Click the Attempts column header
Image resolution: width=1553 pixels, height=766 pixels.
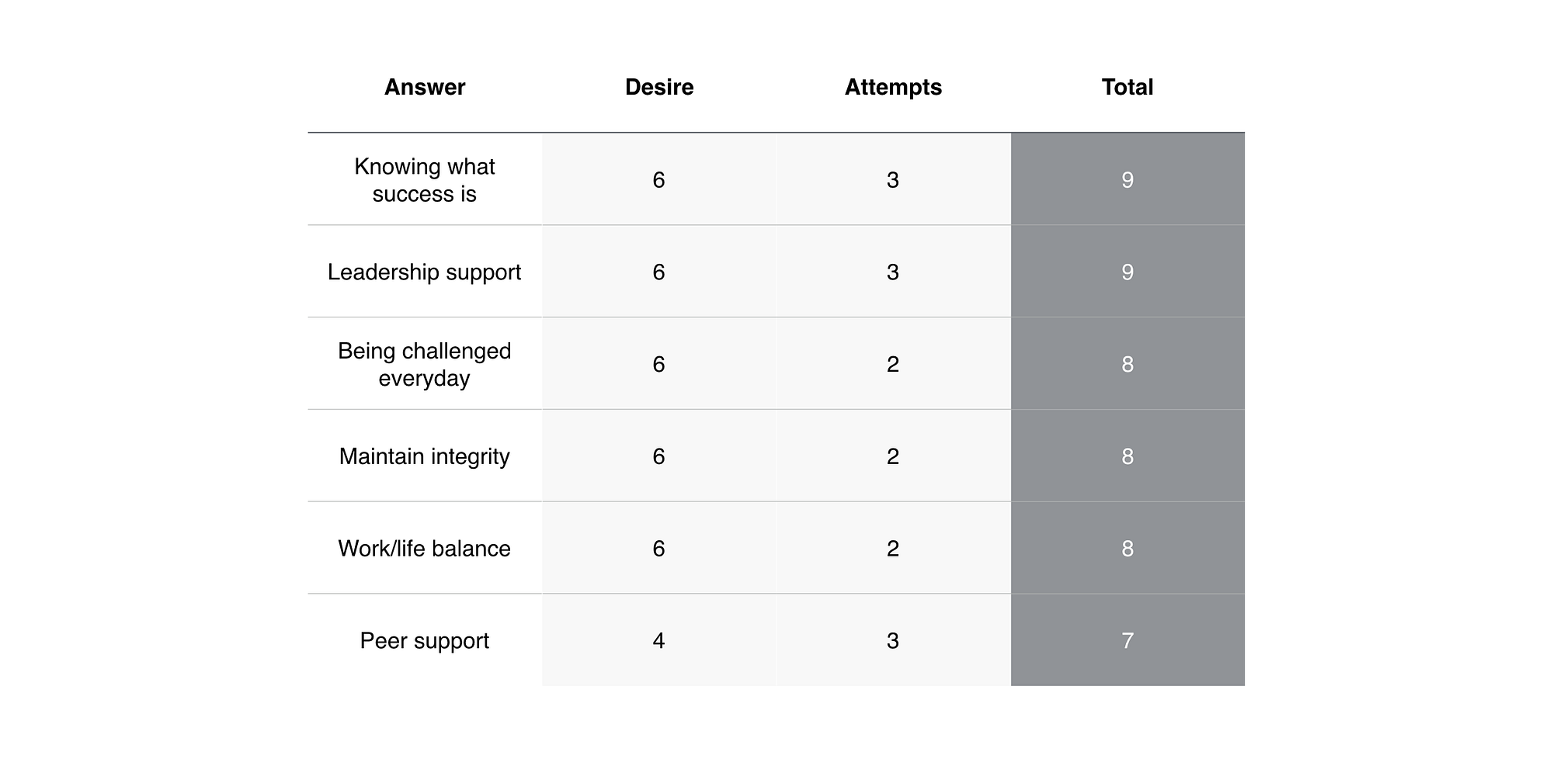click(893, 87)
